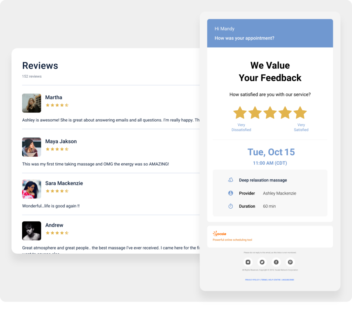
Task: Open the Help Centre link
Action: (x=274, y=280)
